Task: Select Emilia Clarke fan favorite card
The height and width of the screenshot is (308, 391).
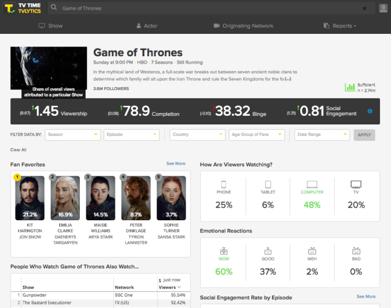Action: (66, 198)
